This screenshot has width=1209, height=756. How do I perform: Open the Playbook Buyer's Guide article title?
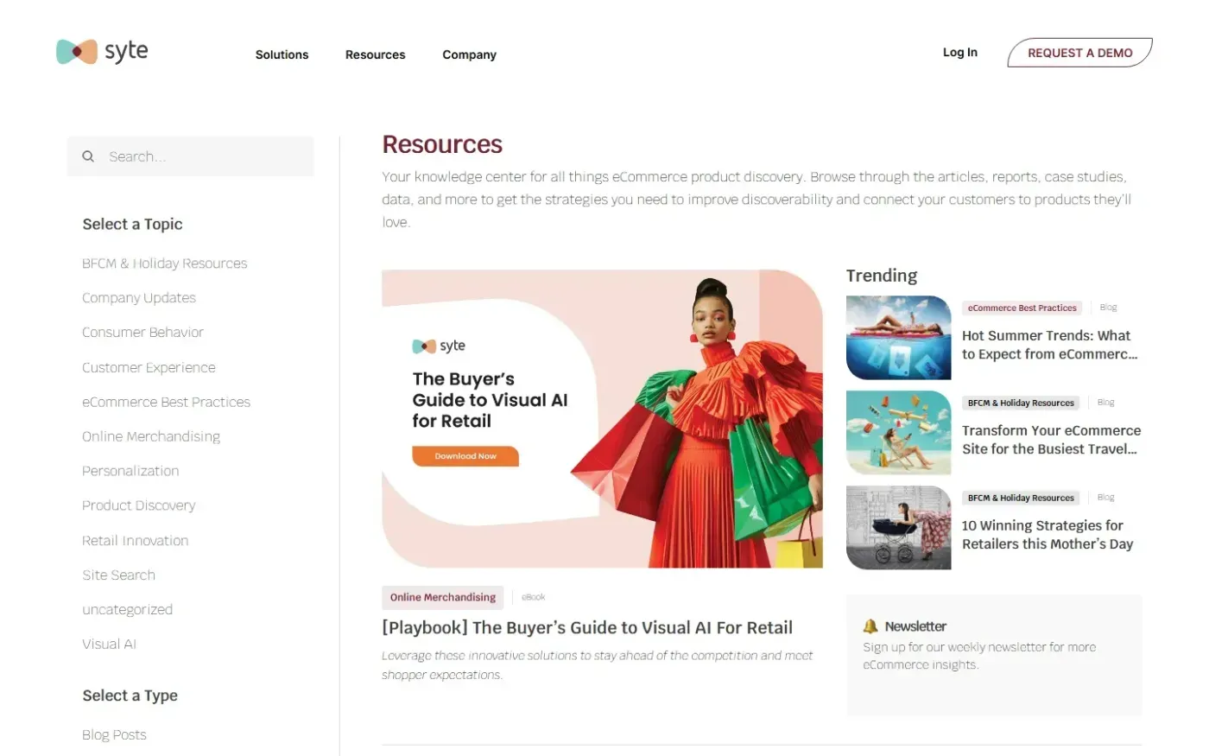tap(587, 628)
